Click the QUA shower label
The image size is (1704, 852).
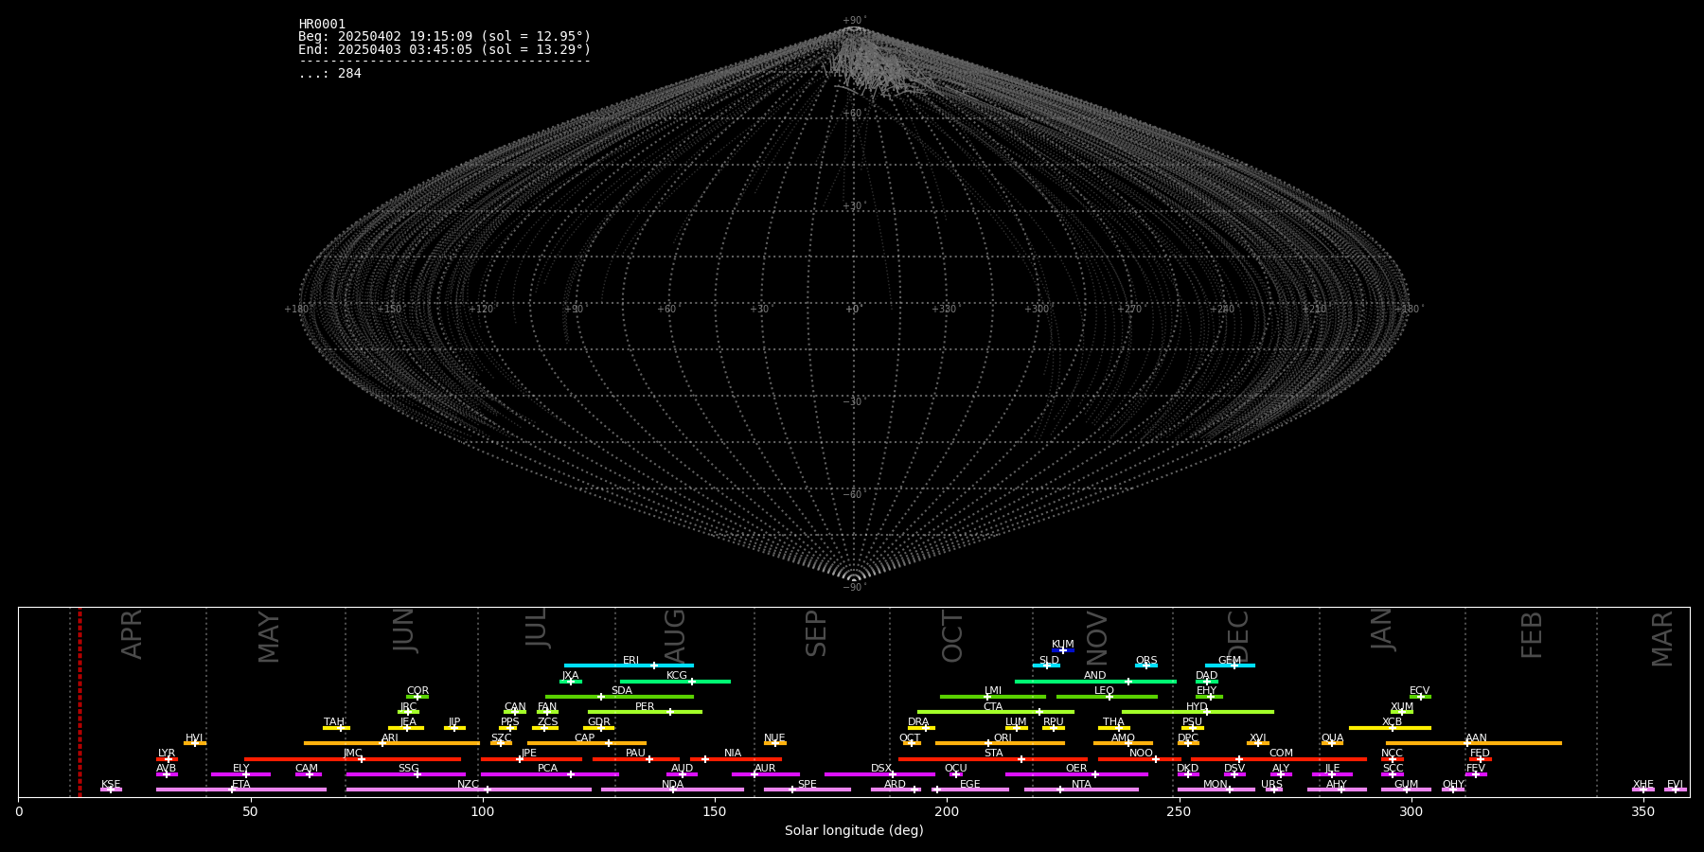tap(1333, 738)
